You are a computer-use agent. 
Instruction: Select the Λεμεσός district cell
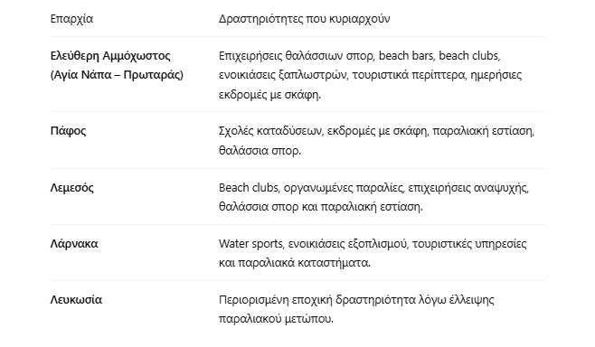[x=71, y=188]
